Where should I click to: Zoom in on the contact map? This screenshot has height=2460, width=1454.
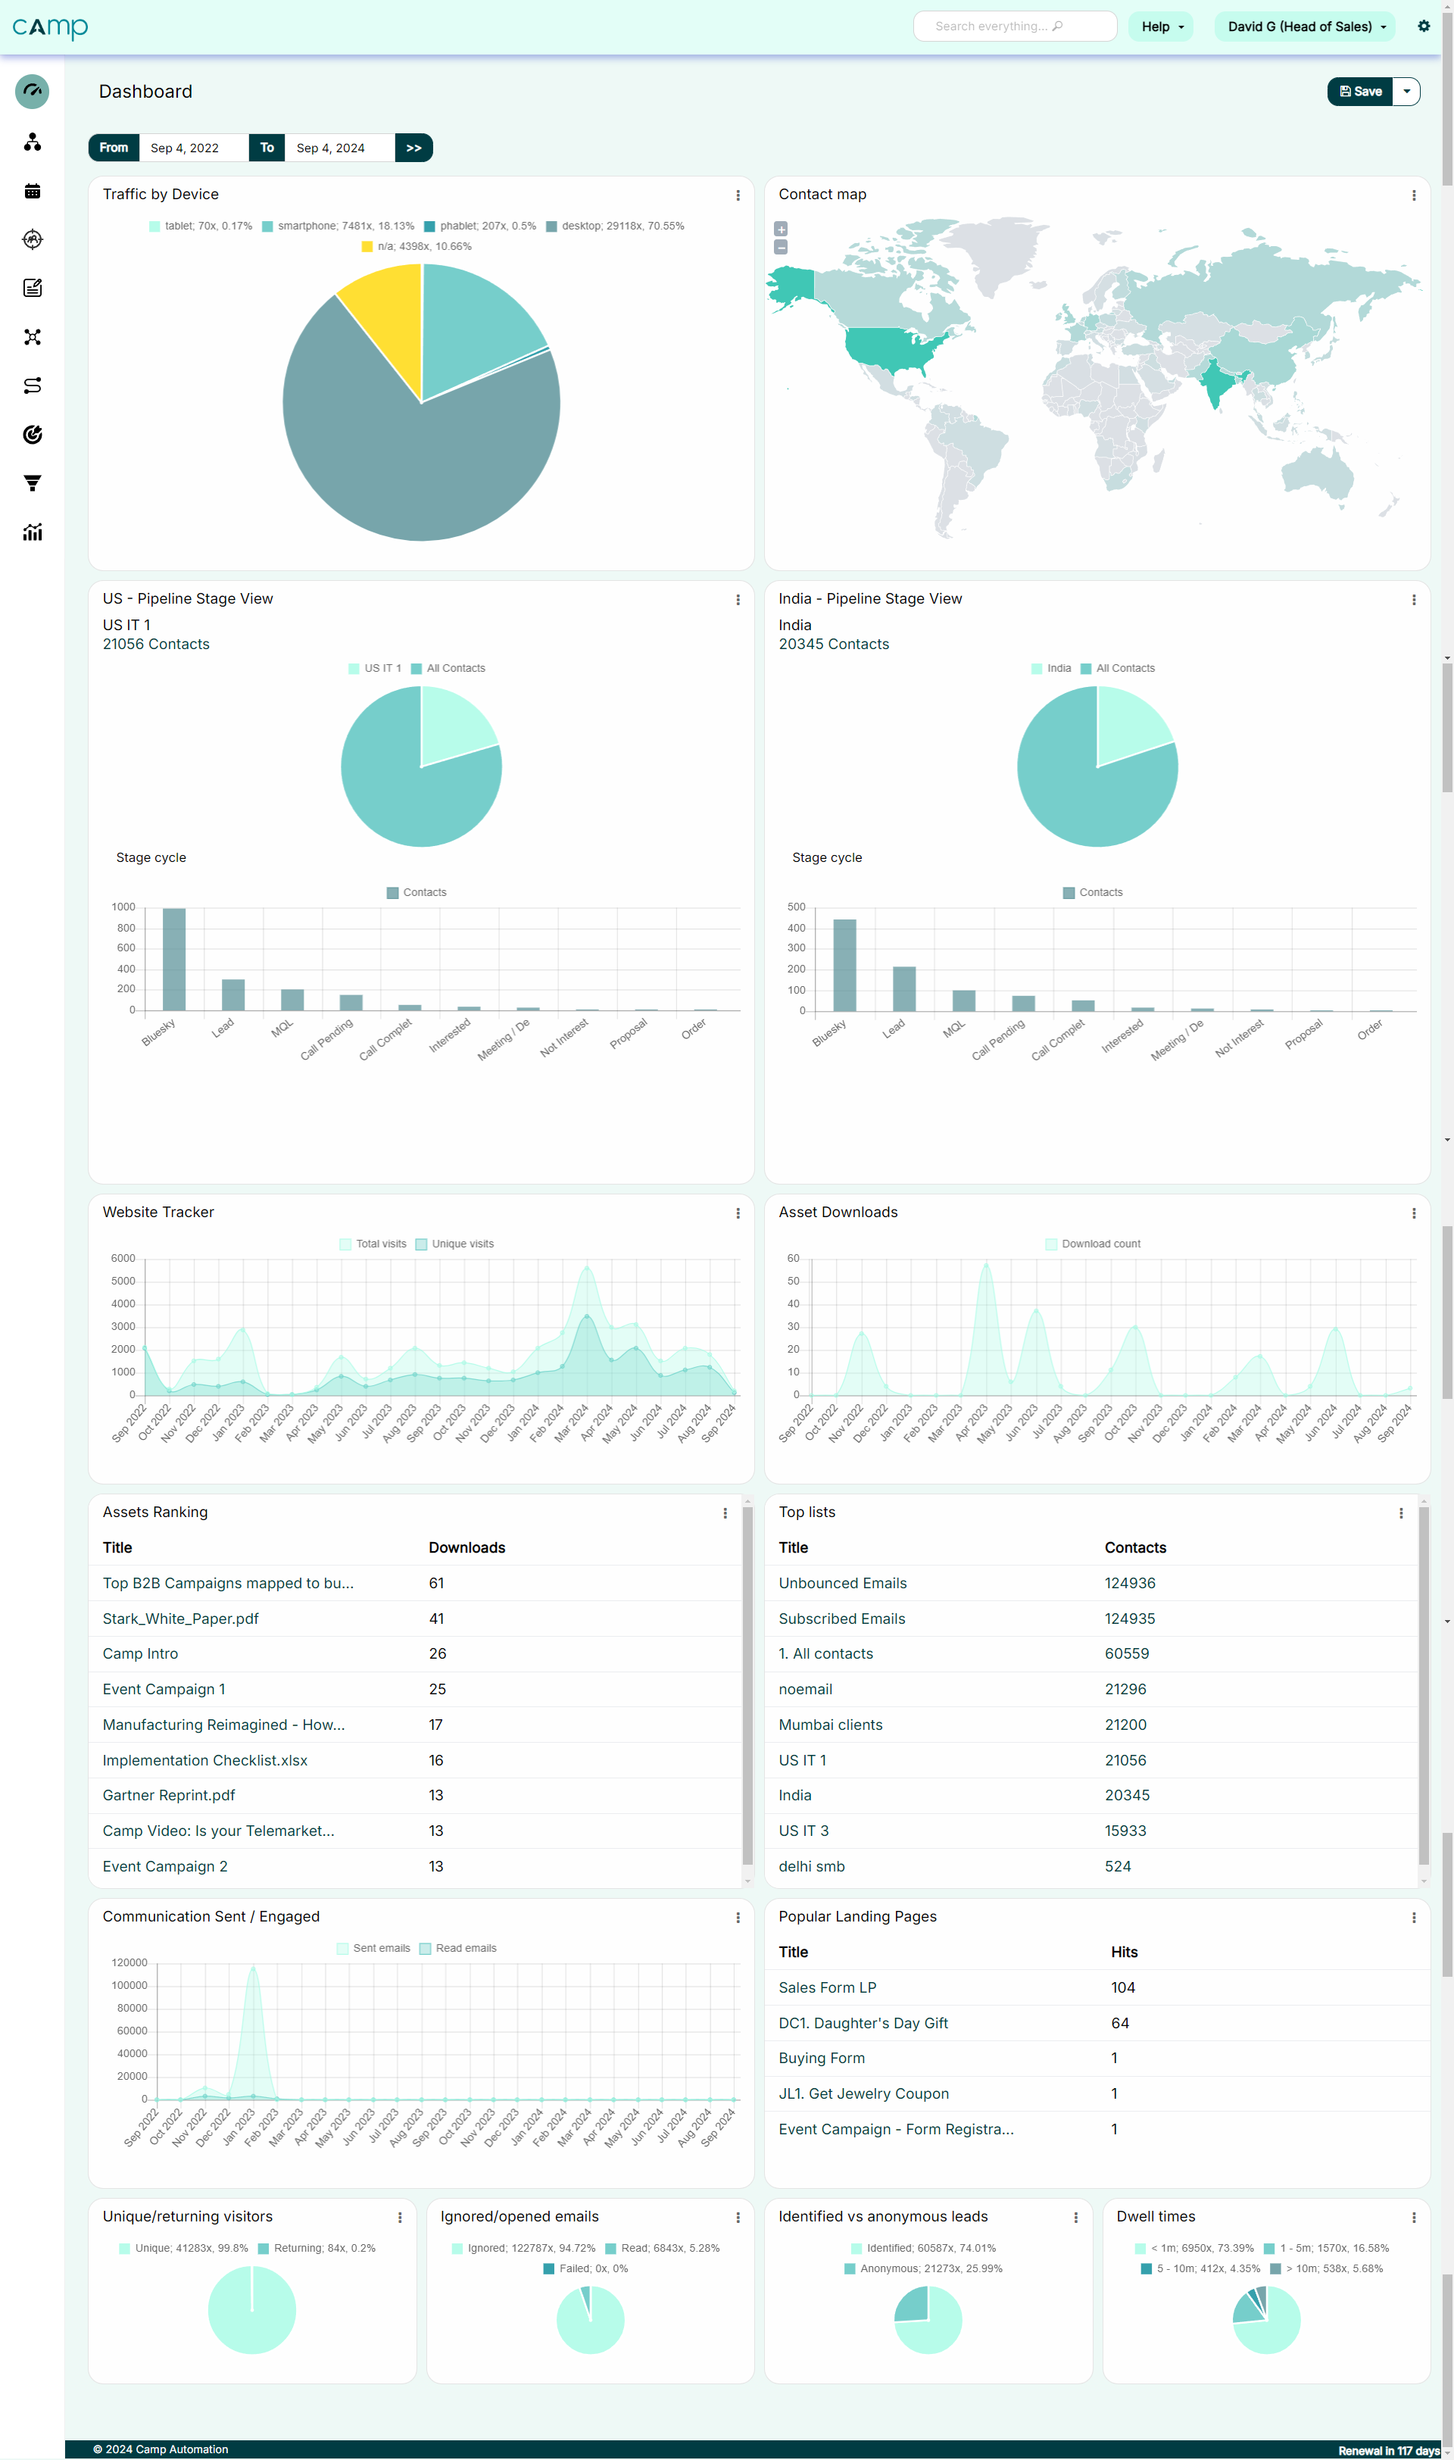pyautogui.click(x=781, y=229)
